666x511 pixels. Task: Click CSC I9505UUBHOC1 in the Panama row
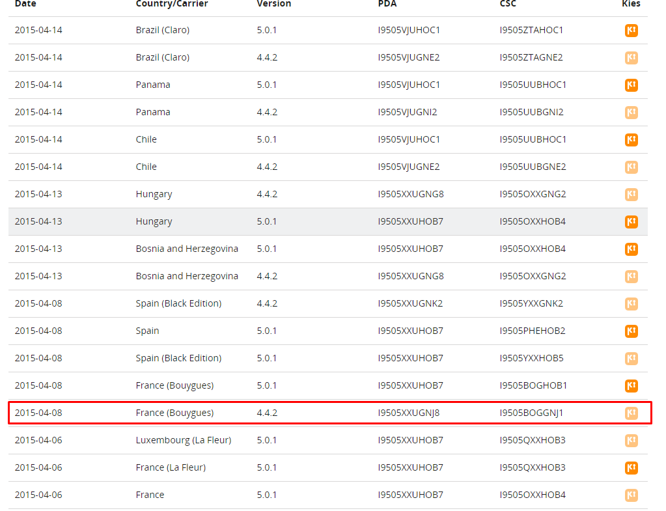[533, 85]
